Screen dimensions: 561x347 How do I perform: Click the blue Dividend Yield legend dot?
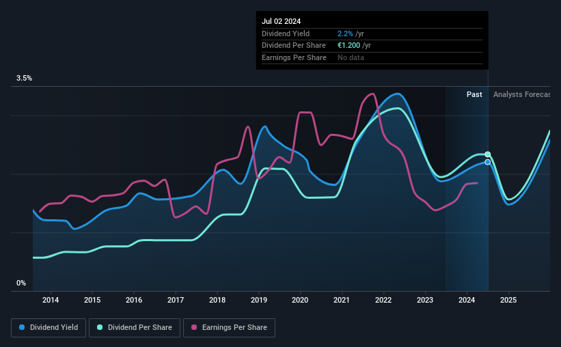22,327
